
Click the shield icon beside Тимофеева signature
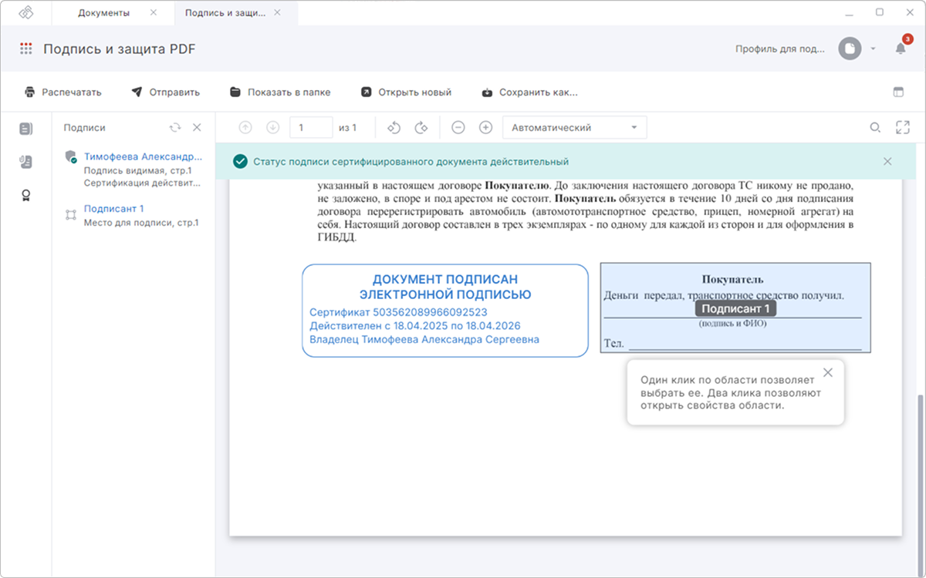71,156
